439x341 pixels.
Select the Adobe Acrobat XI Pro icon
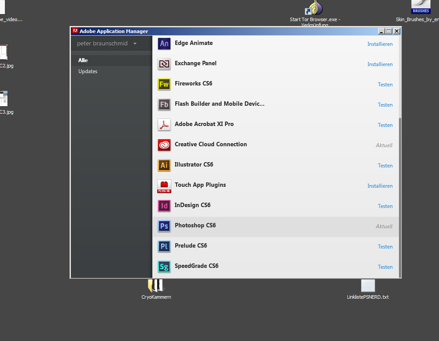(x=164, y=125)
